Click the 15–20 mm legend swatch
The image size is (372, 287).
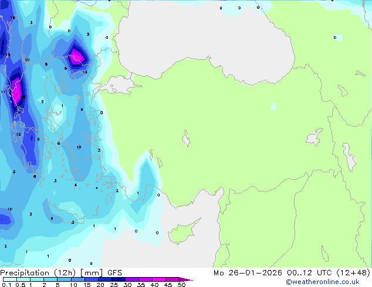pos(92,279)
